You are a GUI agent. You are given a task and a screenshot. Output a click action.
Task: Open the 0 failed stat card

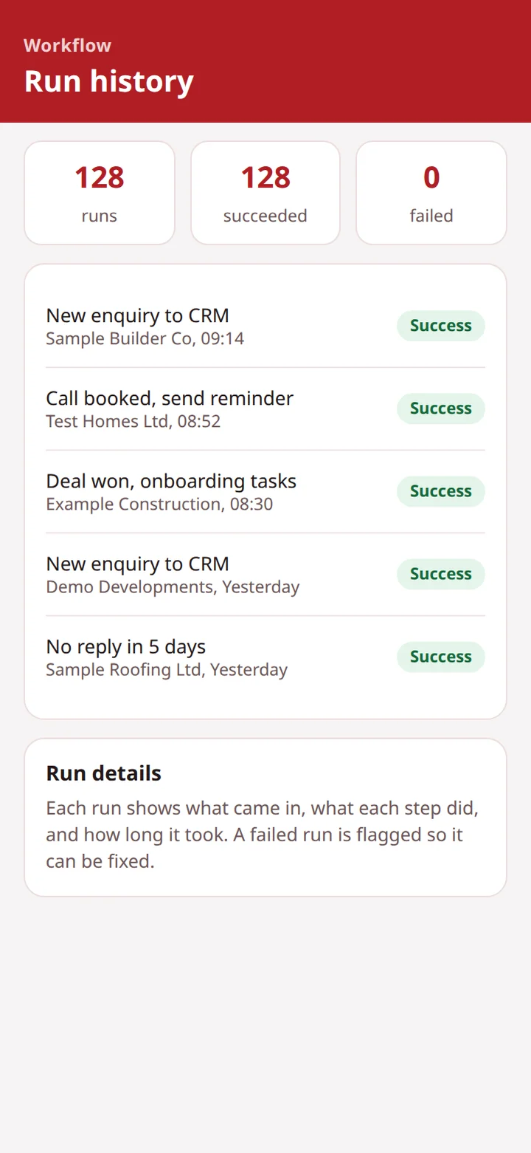(431, 193)
